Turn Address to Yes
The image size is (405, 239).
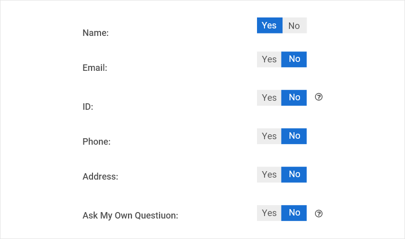tap(269, 175)
